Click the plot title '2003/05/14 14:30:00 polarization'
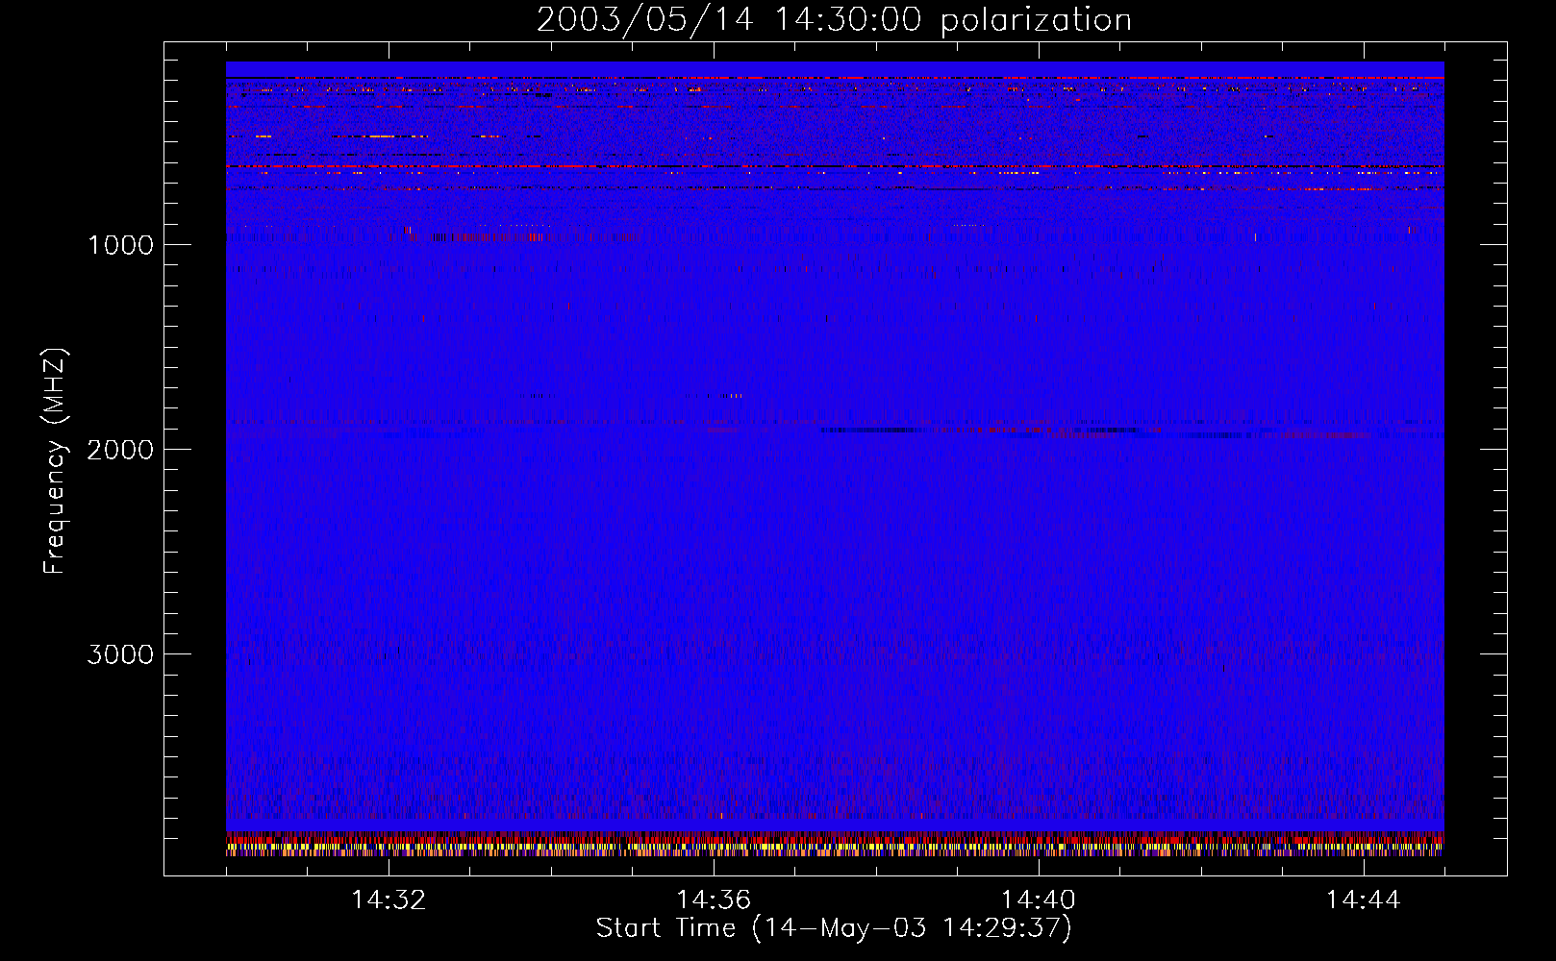1556x961 pixels. coord(834,19)
